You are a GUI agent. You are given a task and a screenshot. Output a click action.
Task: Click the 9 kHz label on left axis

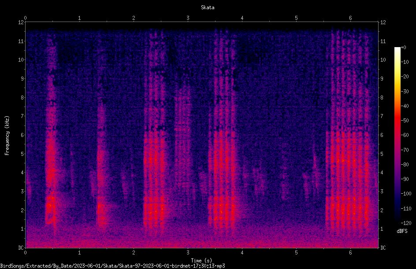22,78
